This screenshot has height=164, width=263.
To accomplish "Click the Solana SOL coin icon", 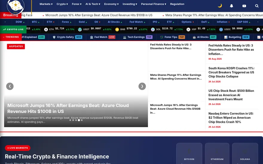I will pyautogui.click(x=153, y=30).
